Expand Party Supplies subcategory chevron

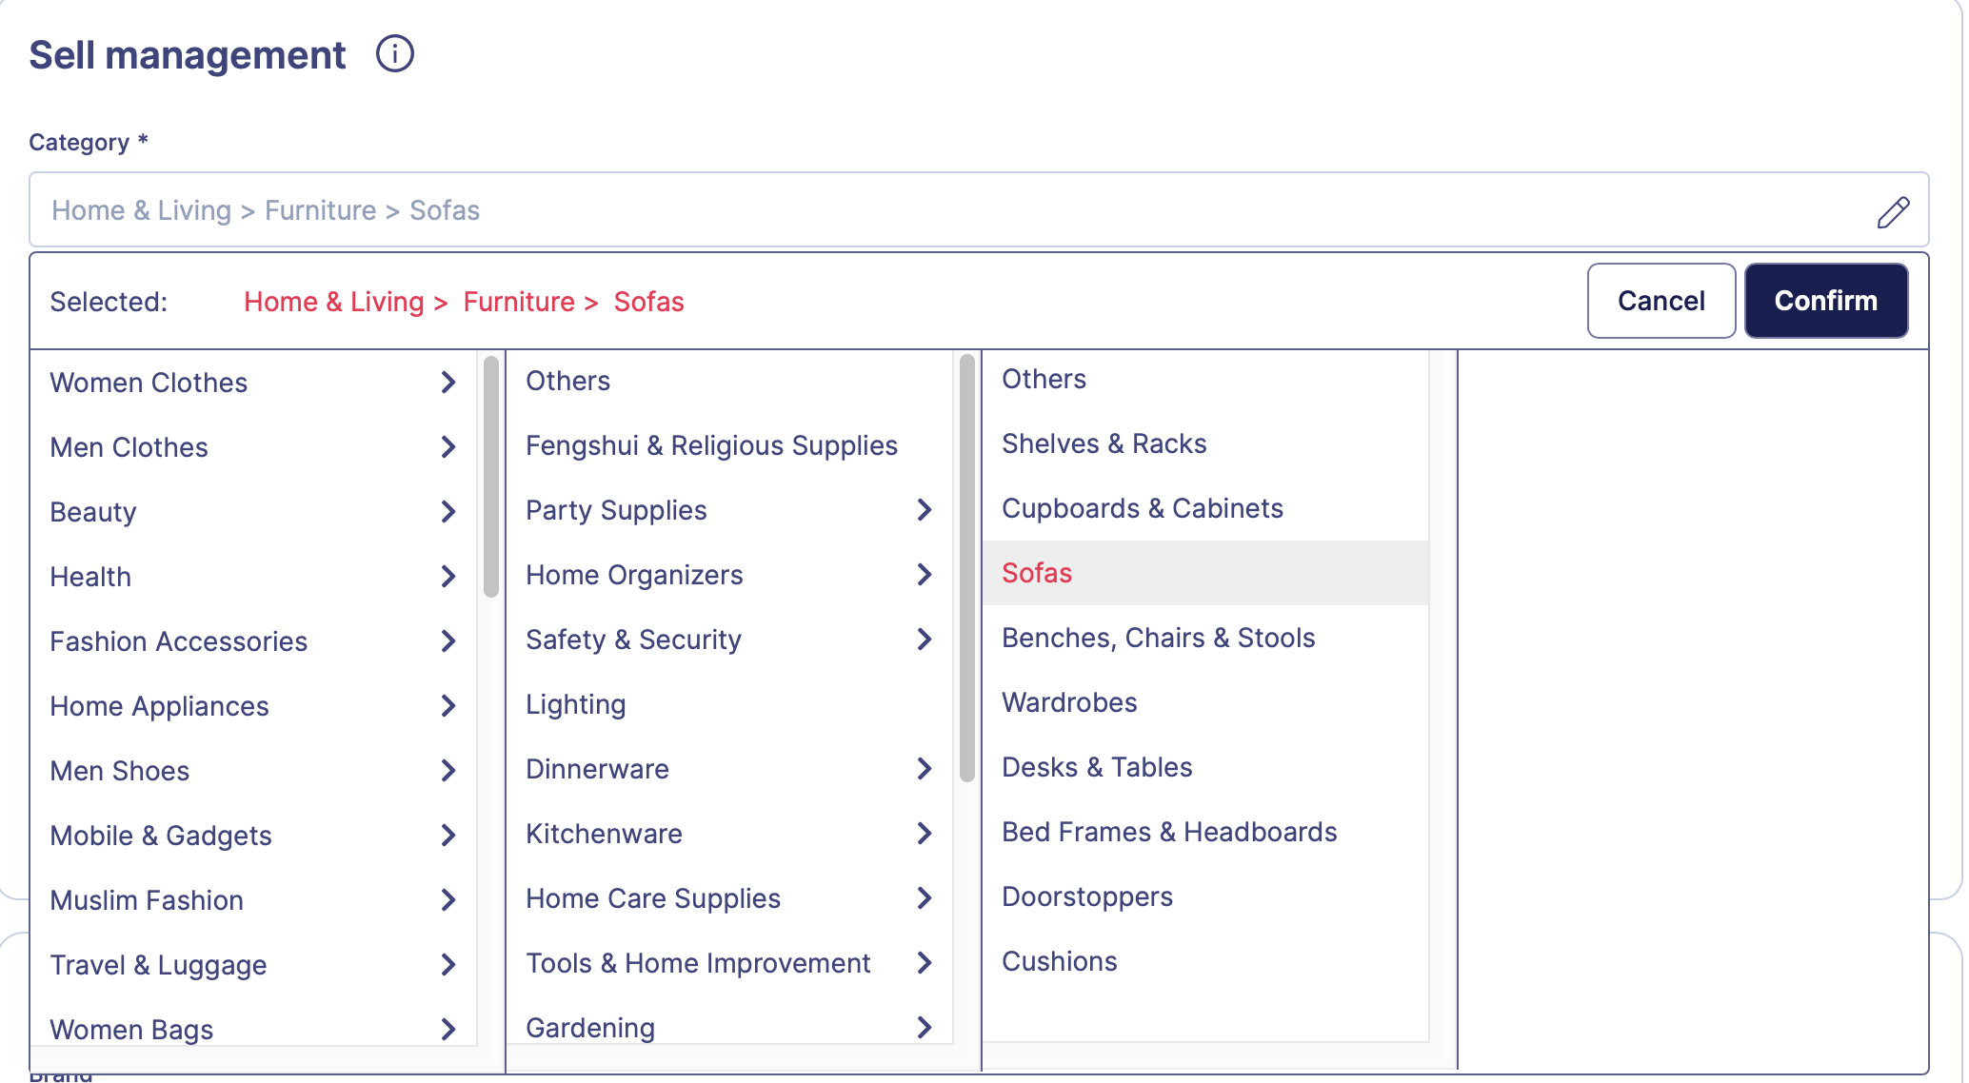(924, 510)
